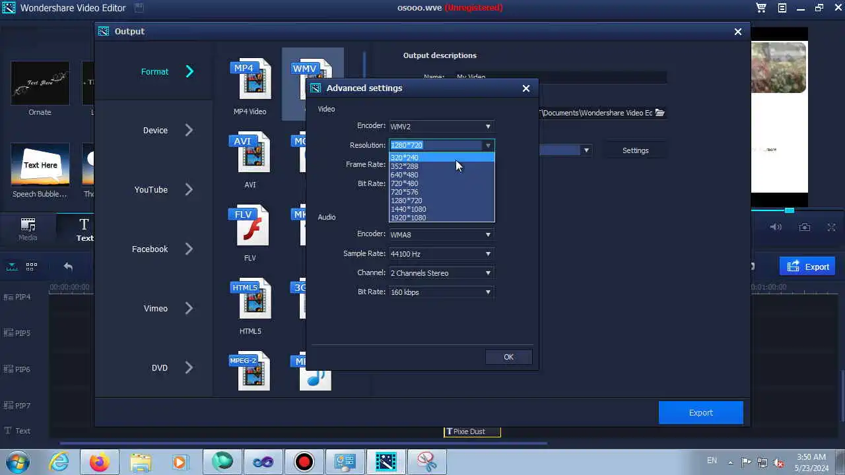The width and height of the screenshot is (845, 475).
Task: Select the 1280*720 resolution option
Action: tap(442, 201)
